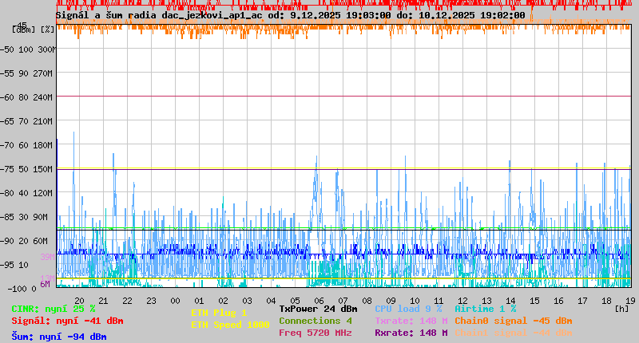Select the red Signál legend label

tap(67, 321)
